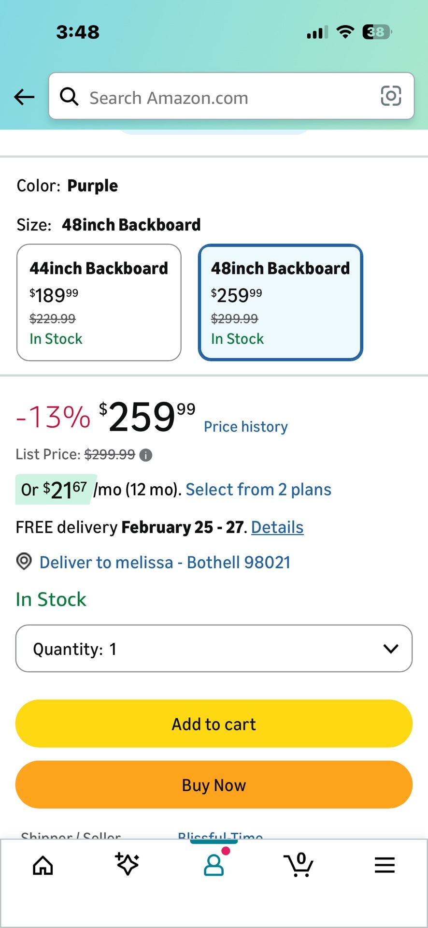Open the hamburger menu tab
Image resolution: width=428 pixels, height=928 pixels.
pos(385,865)
